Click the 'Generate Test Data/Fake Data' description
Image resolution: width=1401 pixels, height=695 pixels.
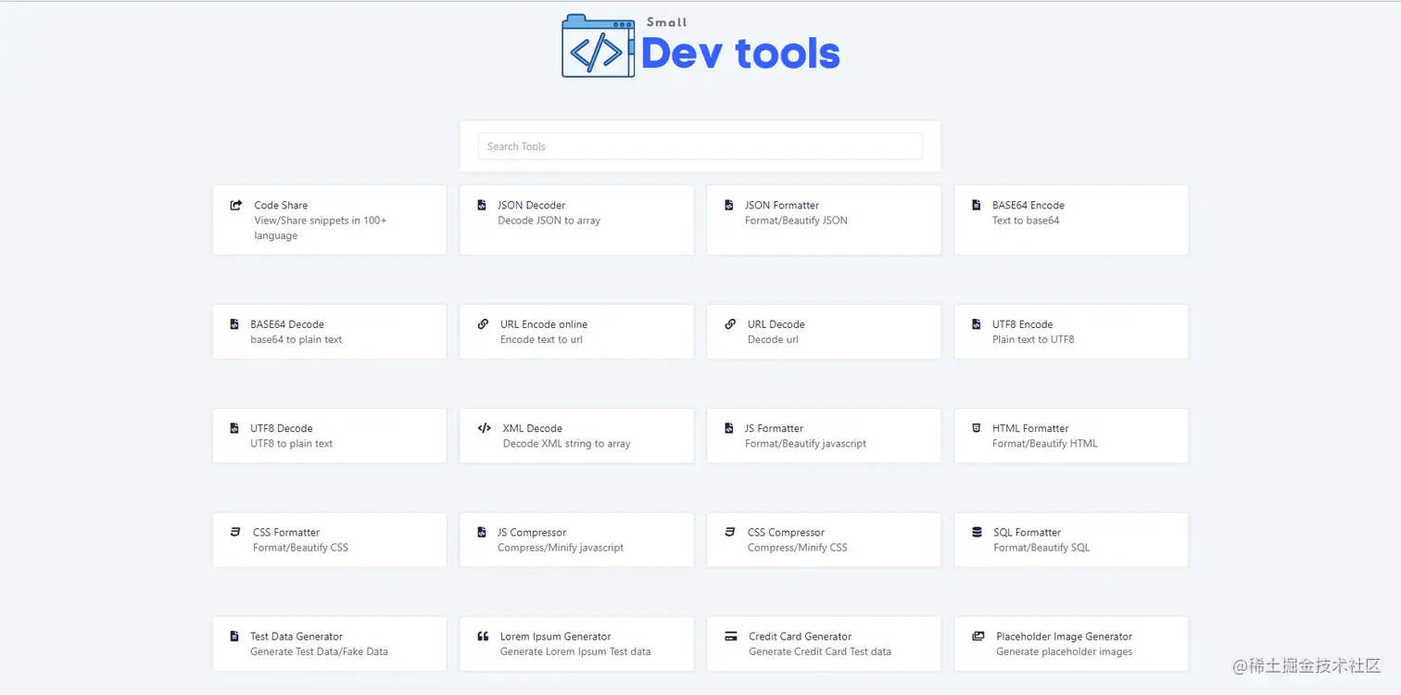pos(319,651)
